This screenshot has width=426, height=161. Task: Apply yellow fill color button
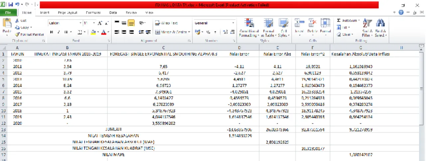[93, 32]
